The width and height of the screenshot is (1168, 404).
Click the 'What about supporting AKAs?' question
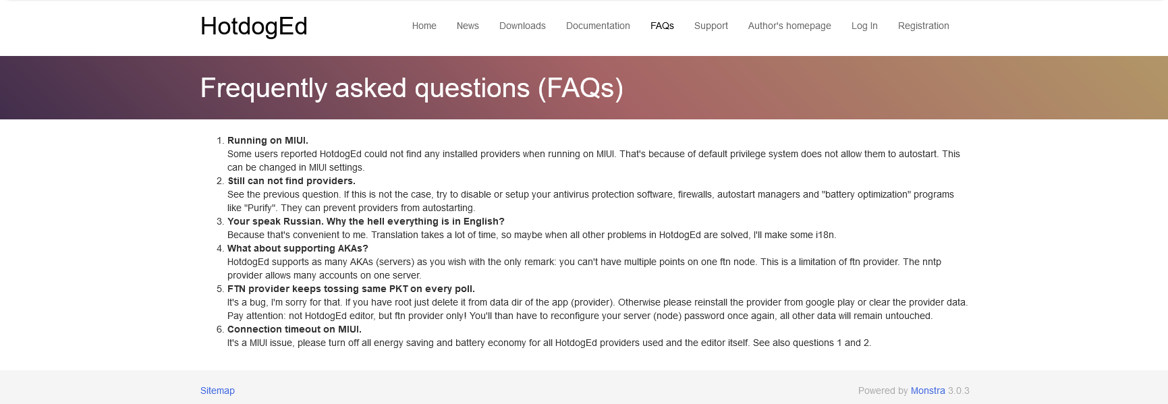tap(298, 248)
